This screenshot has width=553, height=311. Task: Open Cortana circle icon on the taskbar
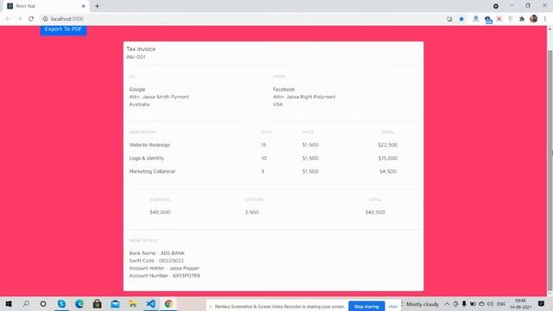pyautogui.click(x=43, y=303)
